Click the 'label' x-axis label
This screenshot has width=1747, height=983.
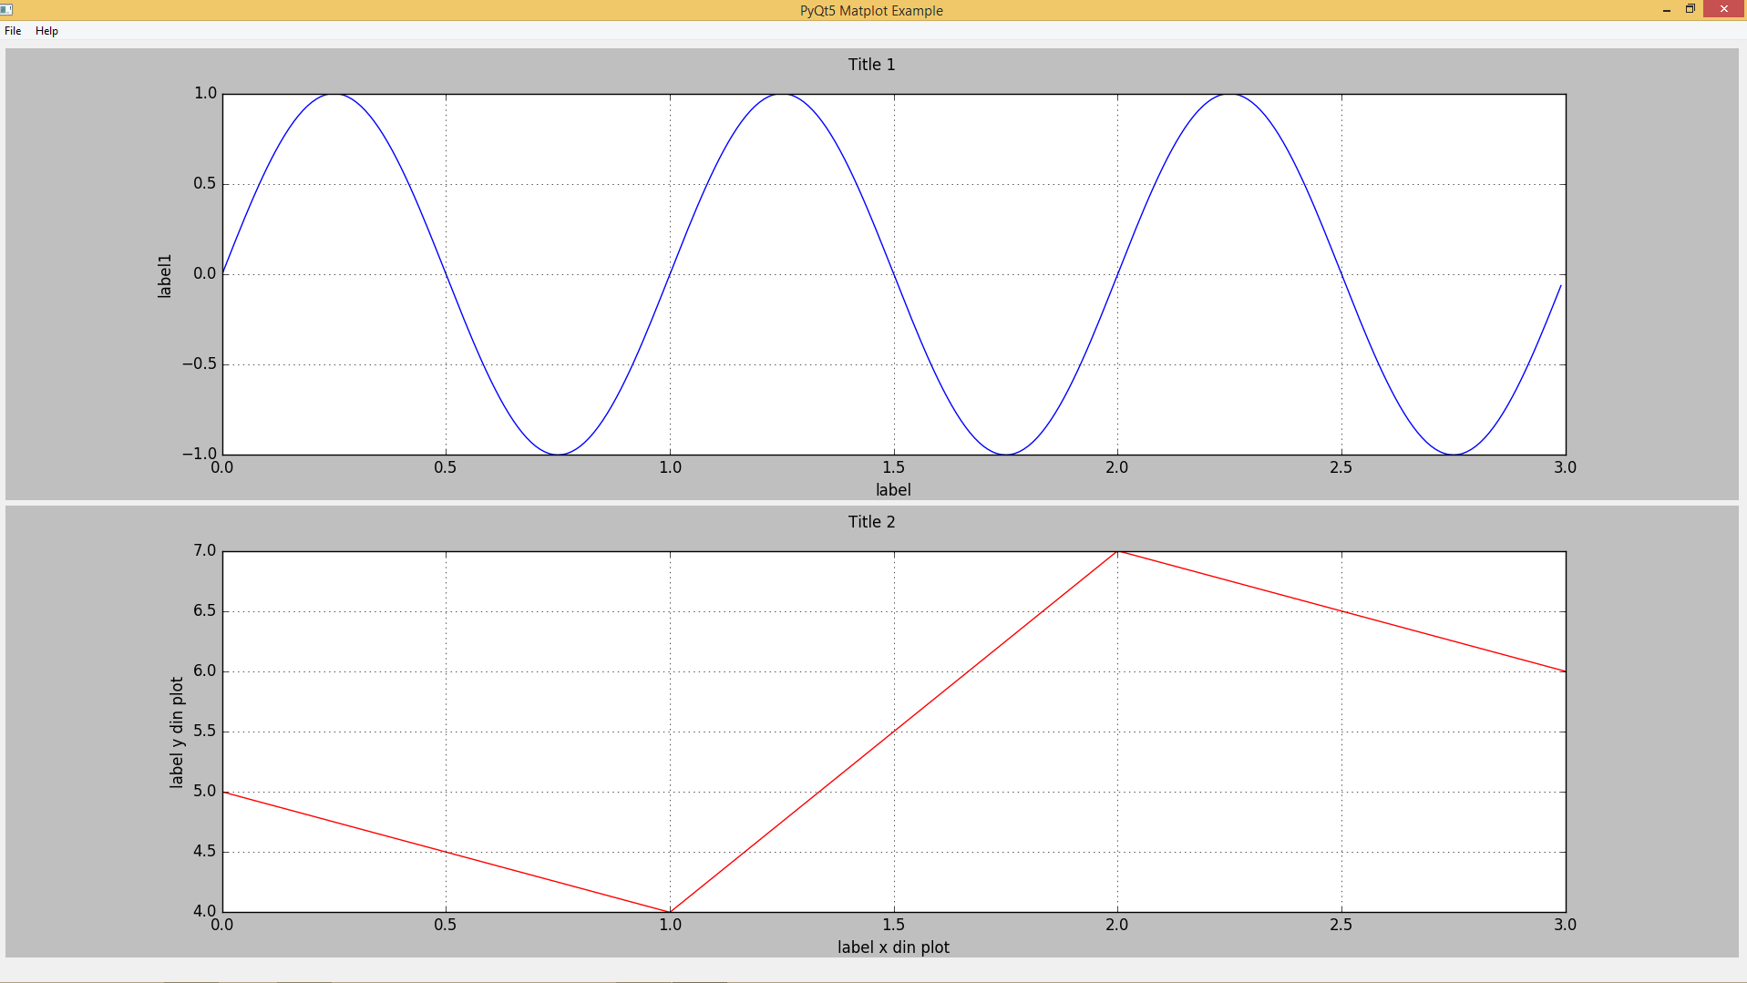(894, 489)
